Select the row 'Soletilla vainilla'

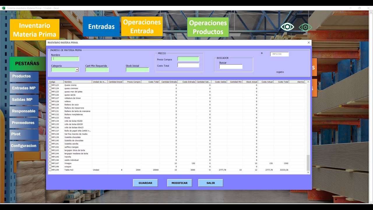click(177, 144)
